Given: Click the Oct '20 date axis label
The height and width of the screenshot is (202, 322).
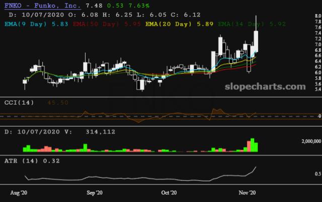Looking at the screenshot, I should [169, 192].
